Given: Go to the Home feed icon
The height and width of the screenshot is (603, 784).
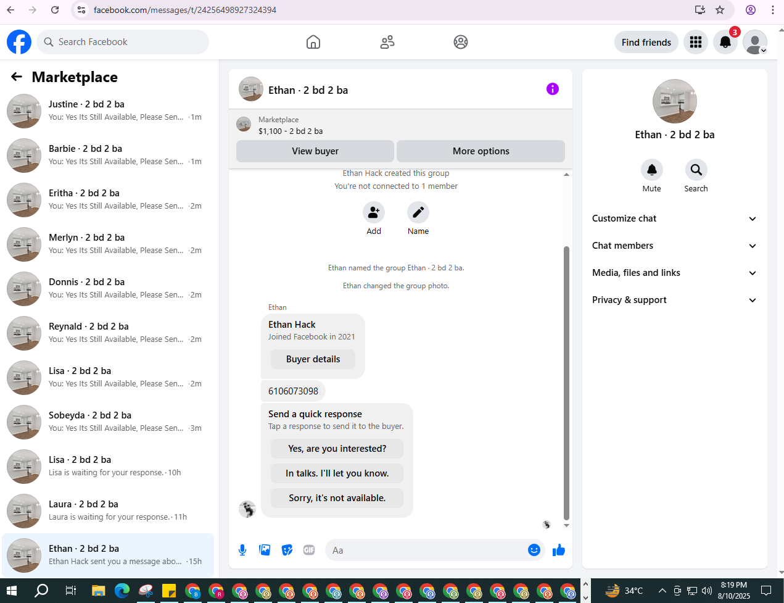Looking at the screenshot, I should coord(313,42).
